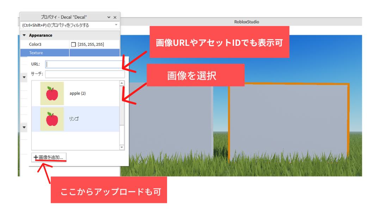Select the Texture property row

coord(44,53)
